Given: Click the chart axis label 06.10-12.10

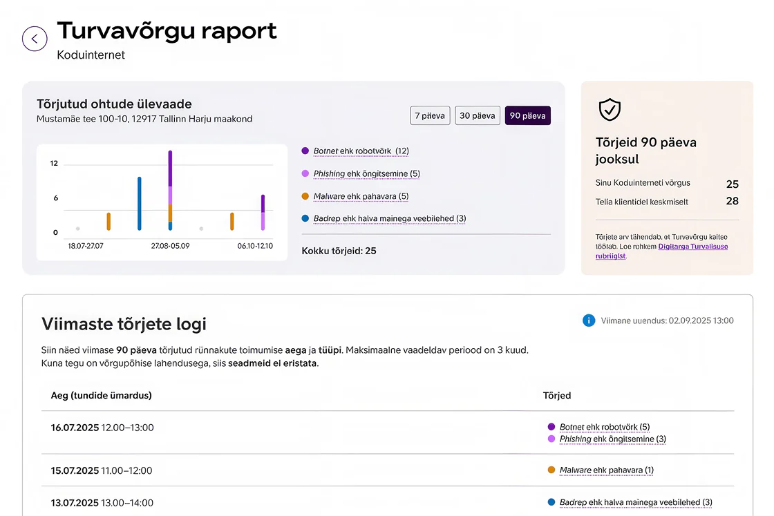Looking at the screenshot, I should 255,246.
